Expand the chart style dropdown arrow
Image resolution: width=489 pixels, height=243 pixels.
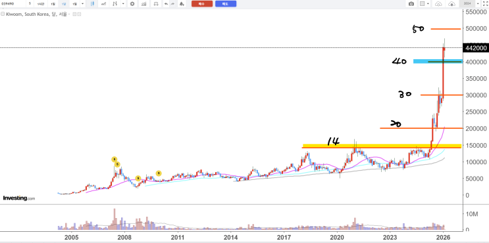point(123,4)
